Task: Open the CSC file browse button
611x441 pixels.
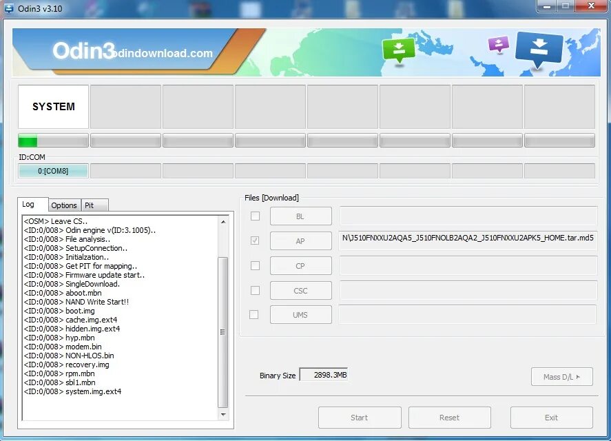Action: (x=301, y=291)
